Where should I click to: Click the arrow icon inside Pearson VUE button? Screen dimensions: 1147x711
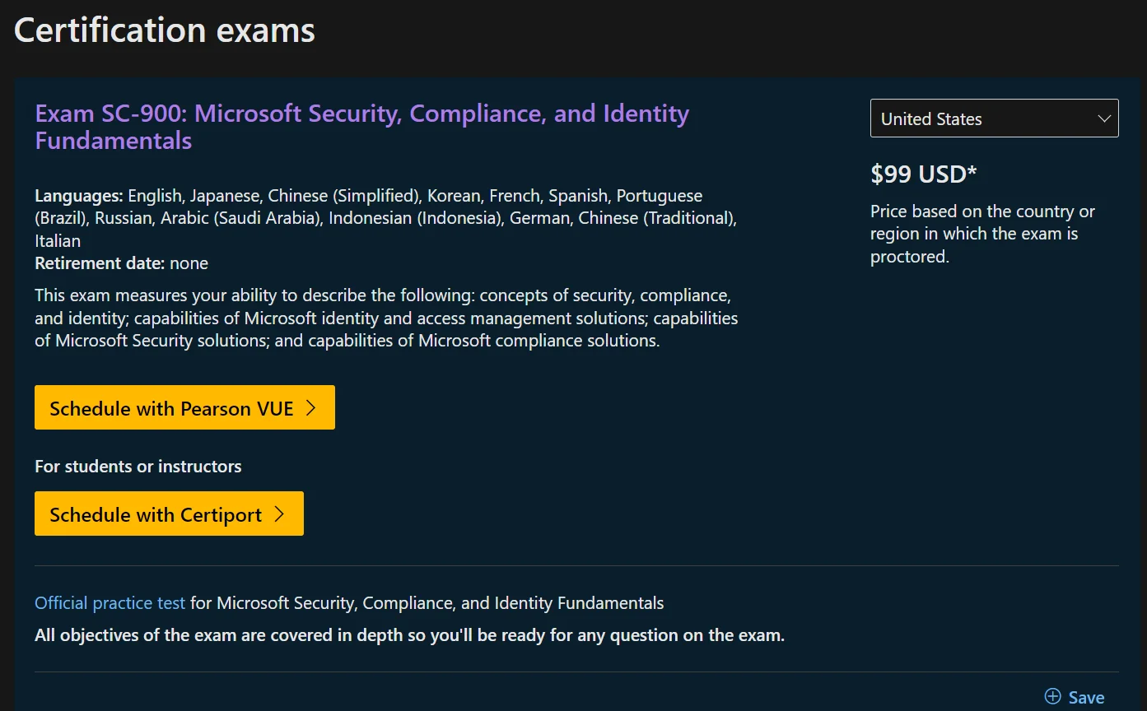pos(311,407)
